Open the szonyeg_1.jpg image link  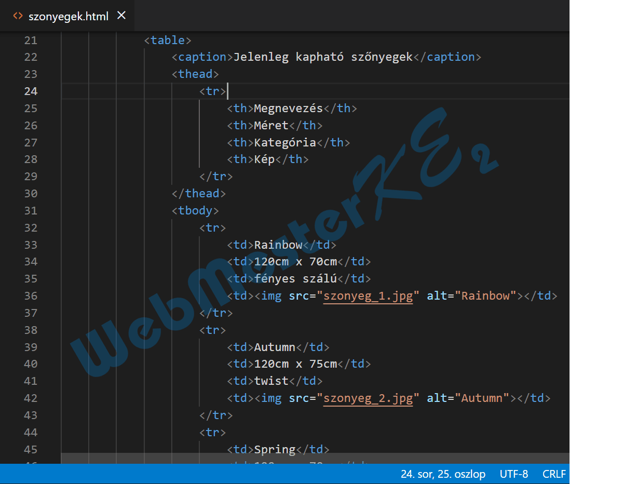click(368, 296)
